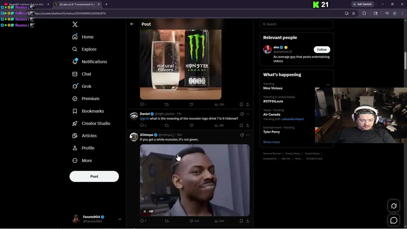Pause the GIF in JChimpo's reply
Screen dimensions: 407x229
pos(145,211)
